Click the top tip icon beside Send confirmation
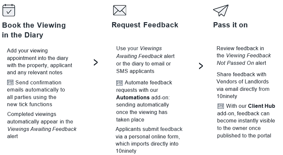Image resolution: width=283 pixels, height=155 pixels. [x=10, y=82]
